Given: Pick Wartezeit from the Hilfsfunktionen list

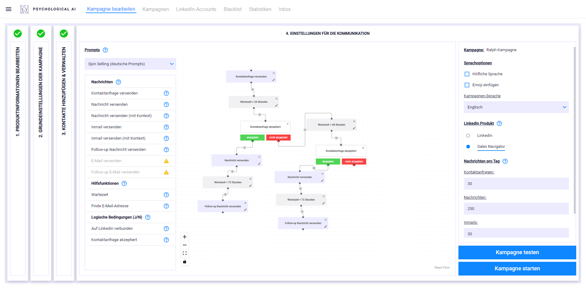Looking at the screenshot, I should click(130, 195).
